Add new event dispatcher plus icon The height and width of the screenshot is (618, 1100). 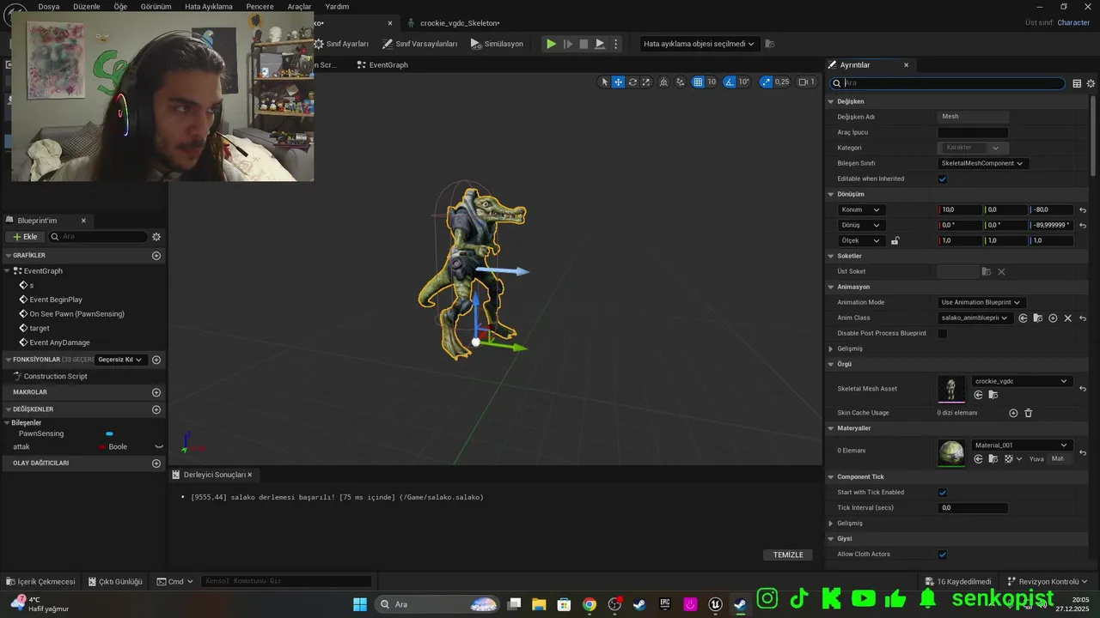point(156,463)
